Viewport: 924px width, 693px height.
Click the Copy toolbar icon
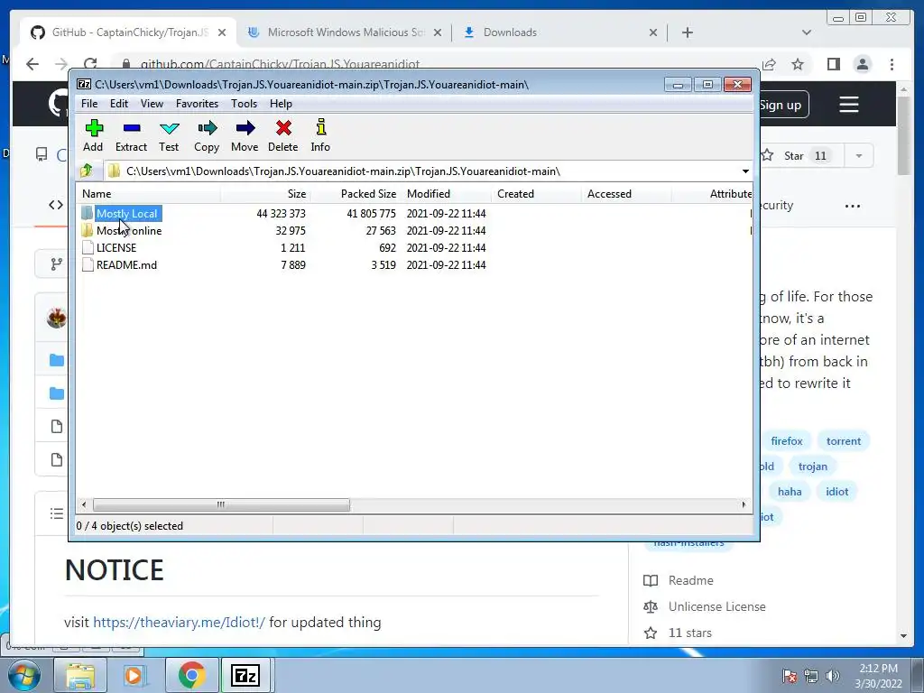[207, 135]
